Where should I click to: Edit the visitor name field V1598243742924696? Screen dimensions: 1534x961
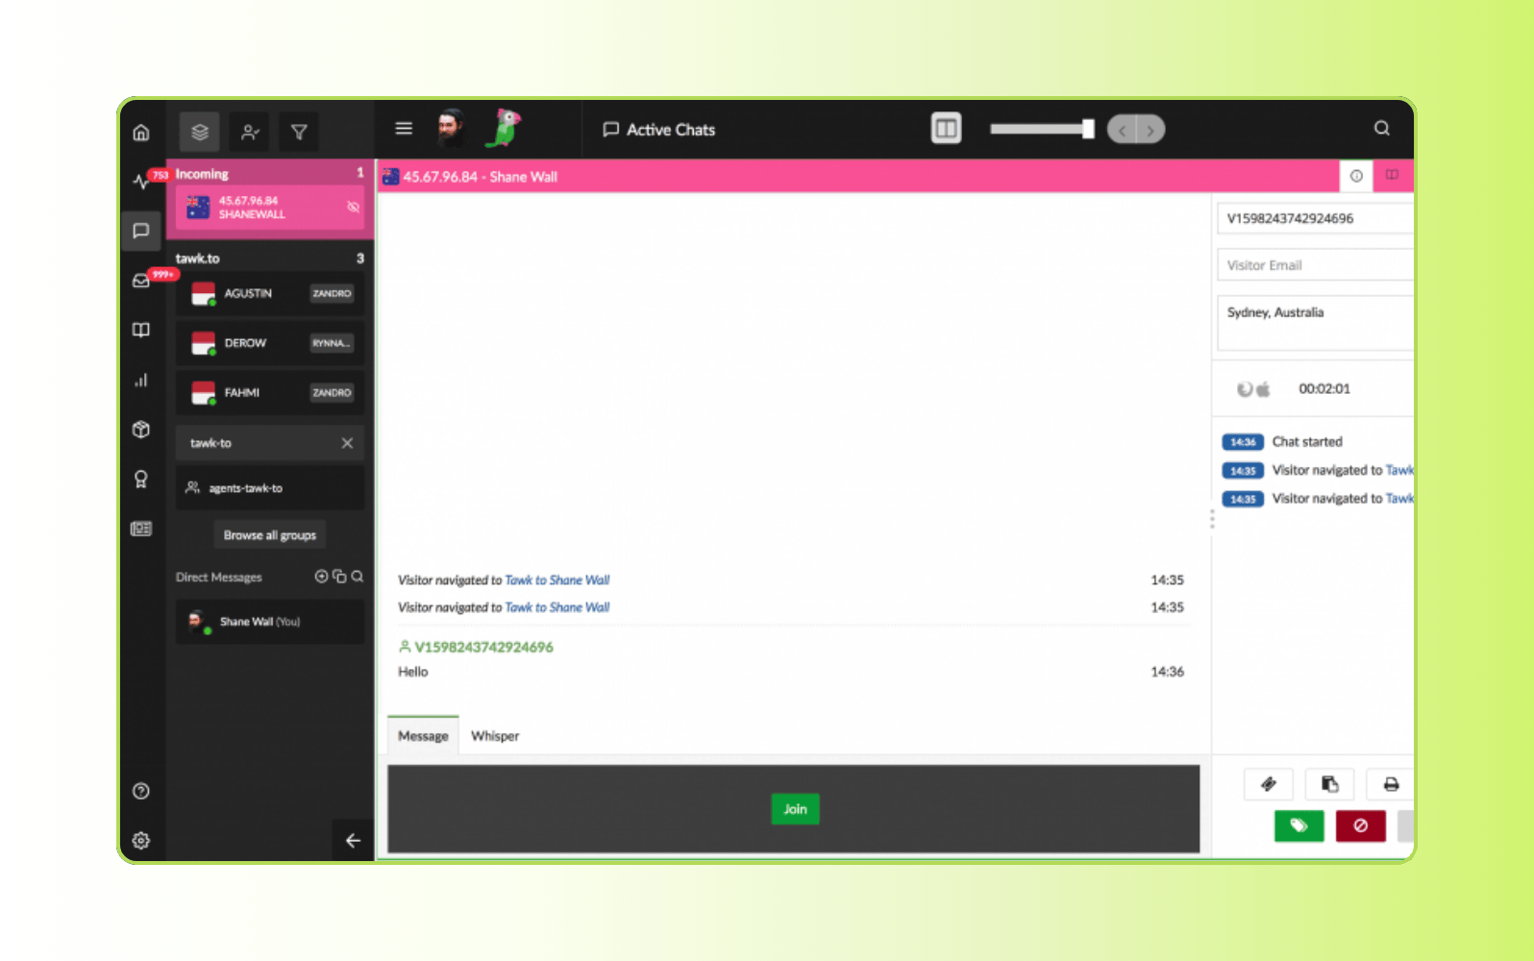(x=1315, y=218)
